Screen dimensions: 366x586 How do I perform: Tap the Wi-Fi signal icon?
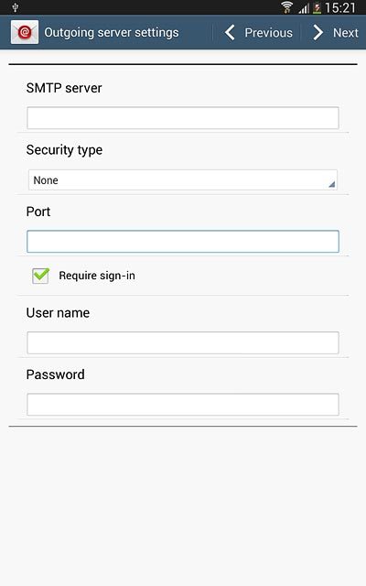(286, 7)
